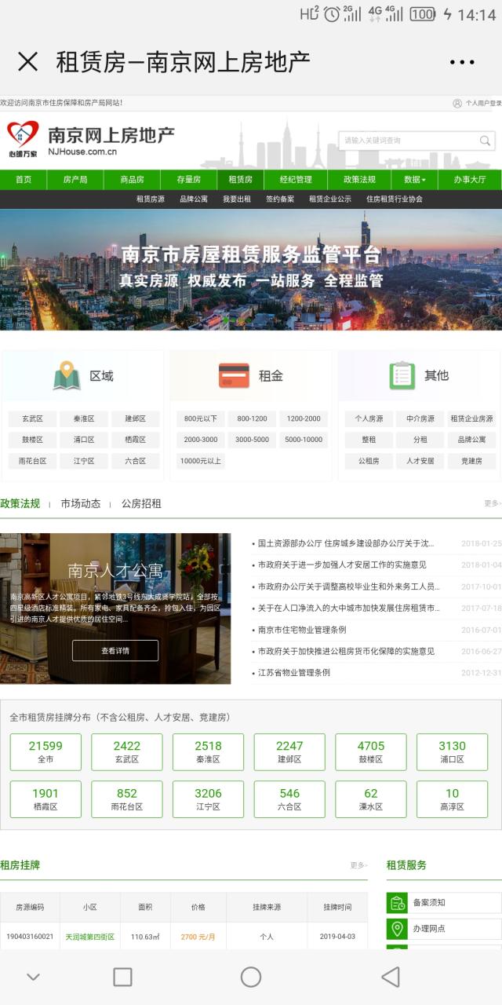Image resolution: width=502 pixels, height=1005 pixels.
Task: Click 查看详情 on the talent apartment image
Action: pyautogui.click(x=115, y=651)
